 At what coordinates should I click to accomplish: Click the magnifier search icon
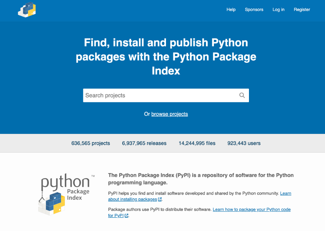click(242, 95)
